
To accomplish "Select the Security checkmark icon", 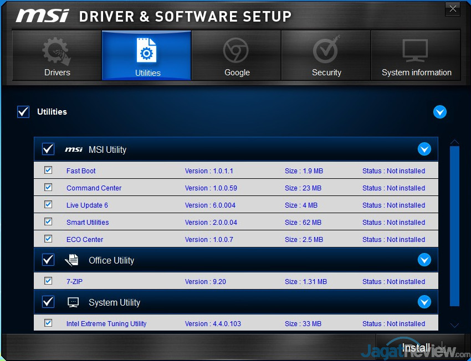I will pos(325,51).
